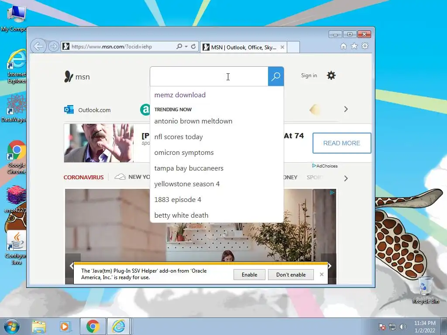Go to next carousel slide arrow
Viewport: 447px width, 335px height.
click(329, 266)
